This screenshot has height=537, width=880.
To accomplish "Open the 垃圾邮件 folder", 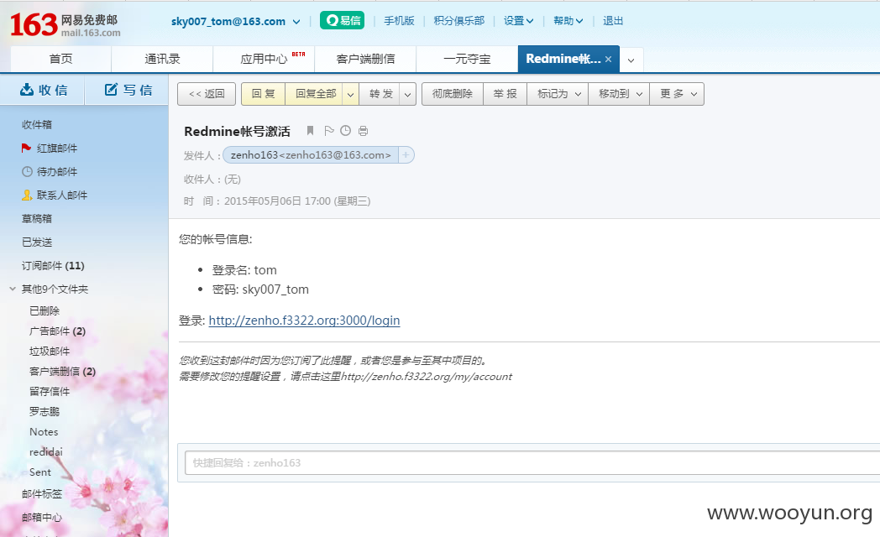I will pos(50,351).
